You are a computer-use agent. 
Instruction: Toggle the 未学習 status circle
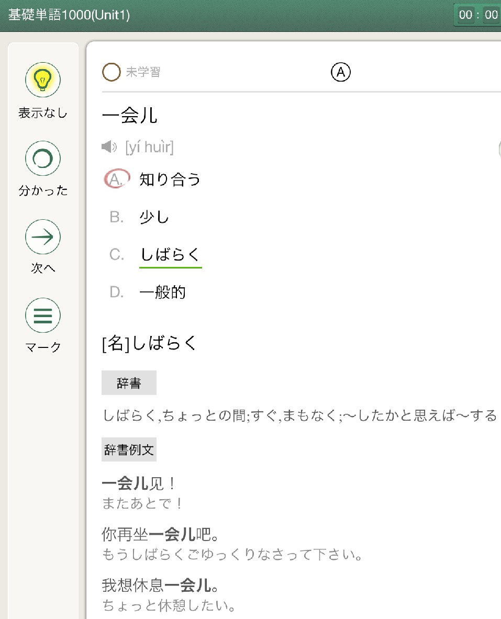(x=112, y=72)
